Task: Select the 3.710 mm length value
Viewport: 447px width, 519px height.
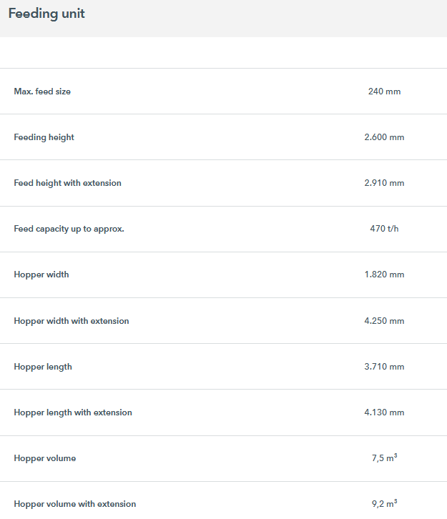Action: point(384,367)
